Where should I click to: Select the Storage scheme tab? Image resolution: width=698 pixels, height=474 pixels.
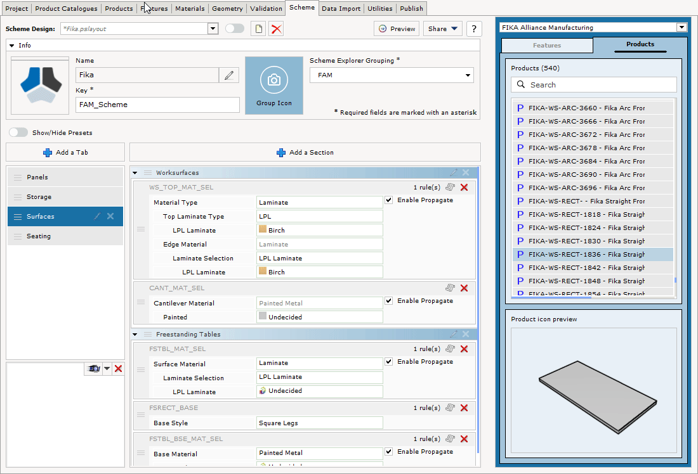click(x=65, y=197)
